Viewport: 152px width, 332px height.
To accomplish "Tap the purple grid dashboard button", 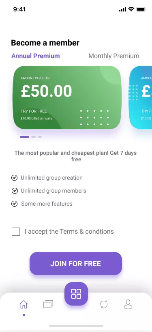I will [76, 294].
